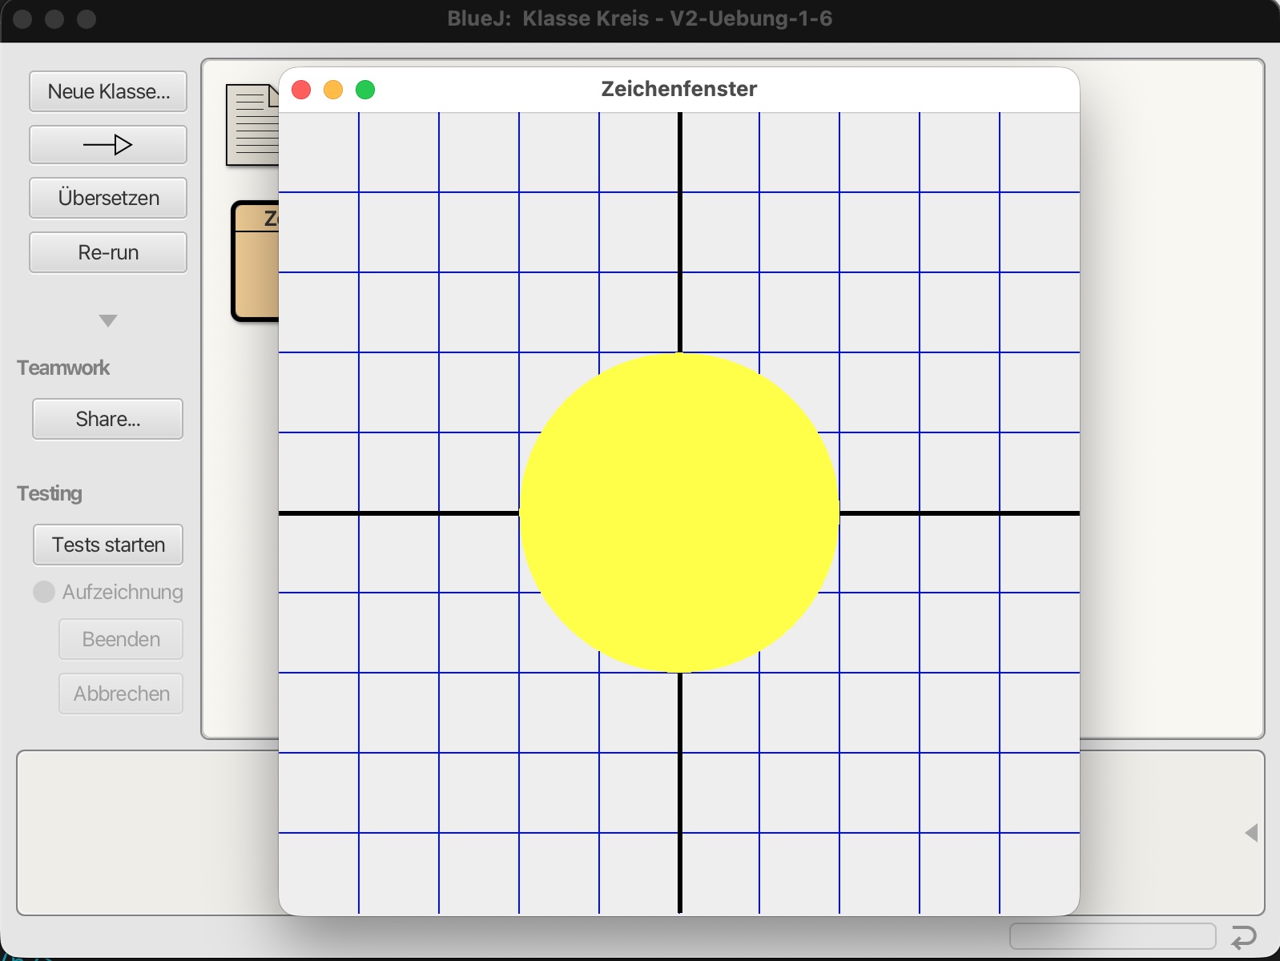Maximize the Zeichenfenster with green button
Viewport: 1280px width, 961px height.
(x=365, y=90)
